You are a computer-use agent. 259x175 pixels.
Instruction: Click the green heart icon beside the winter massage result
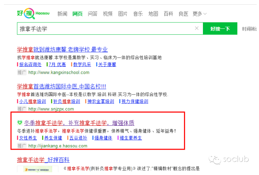tap(20, 123)
